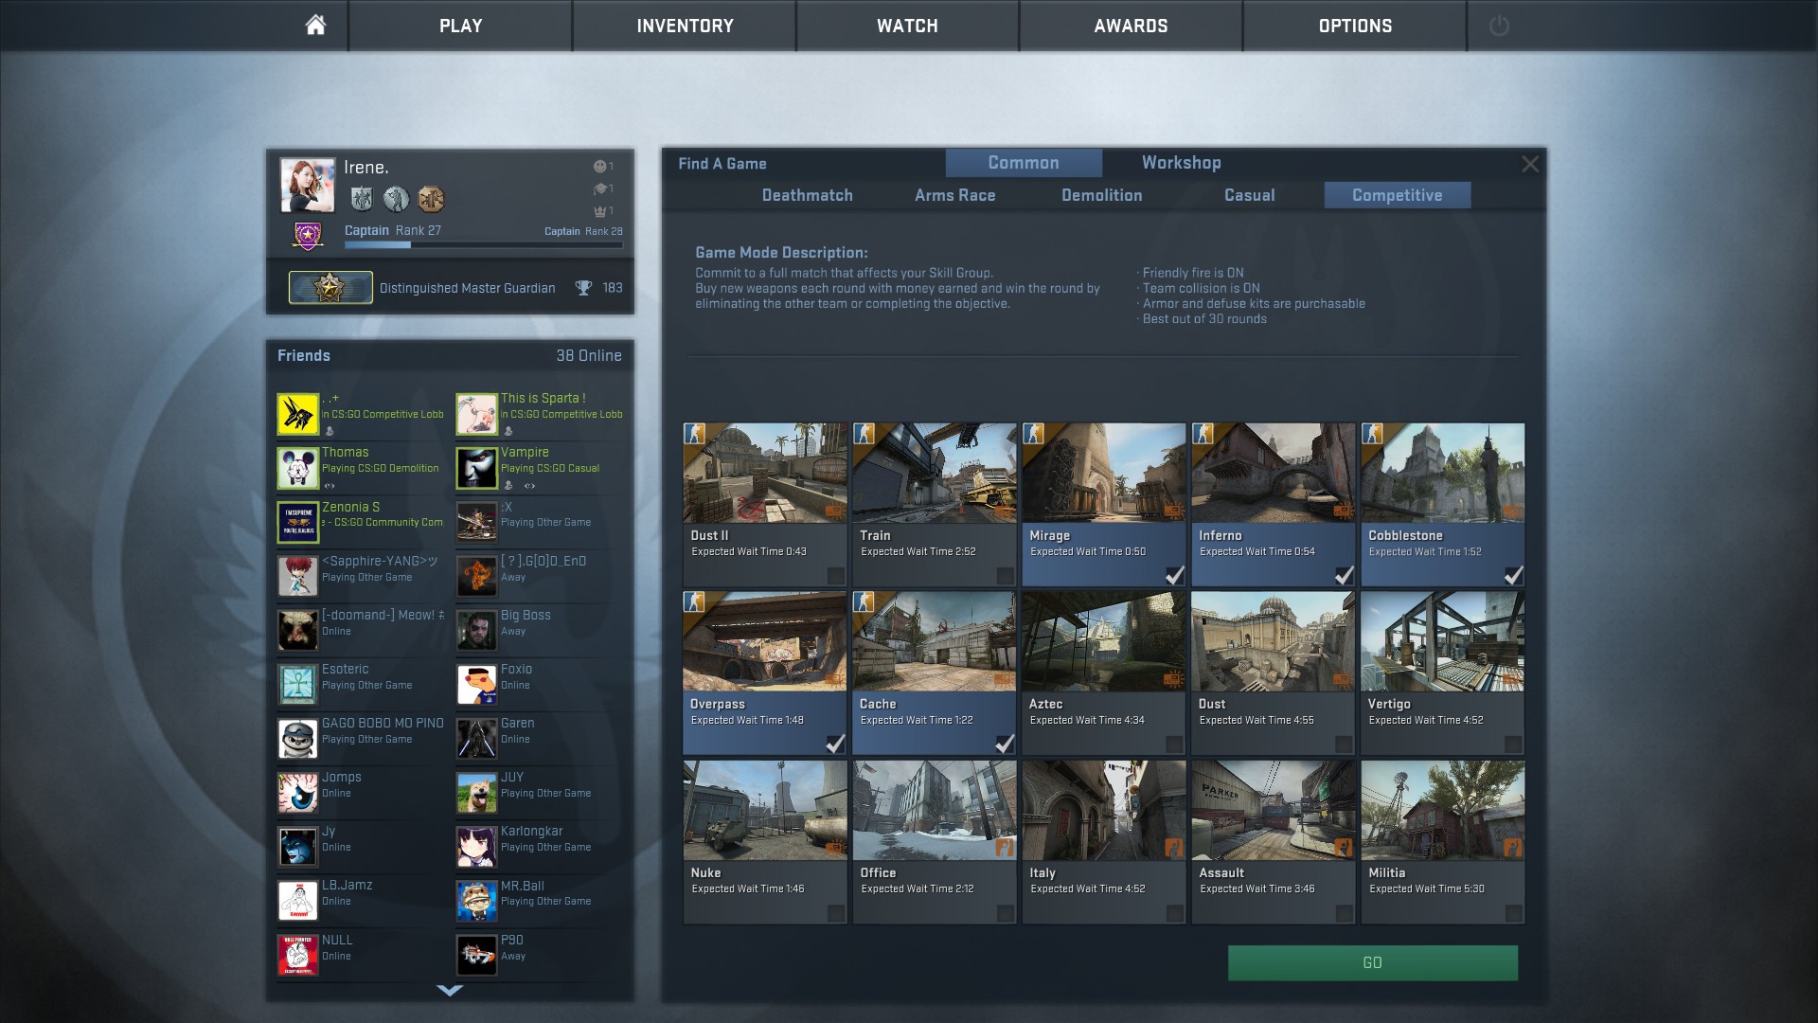Open the OPTIONS menu
The height and width of the screenshot is (1023, 1818).
[1355, 26]
